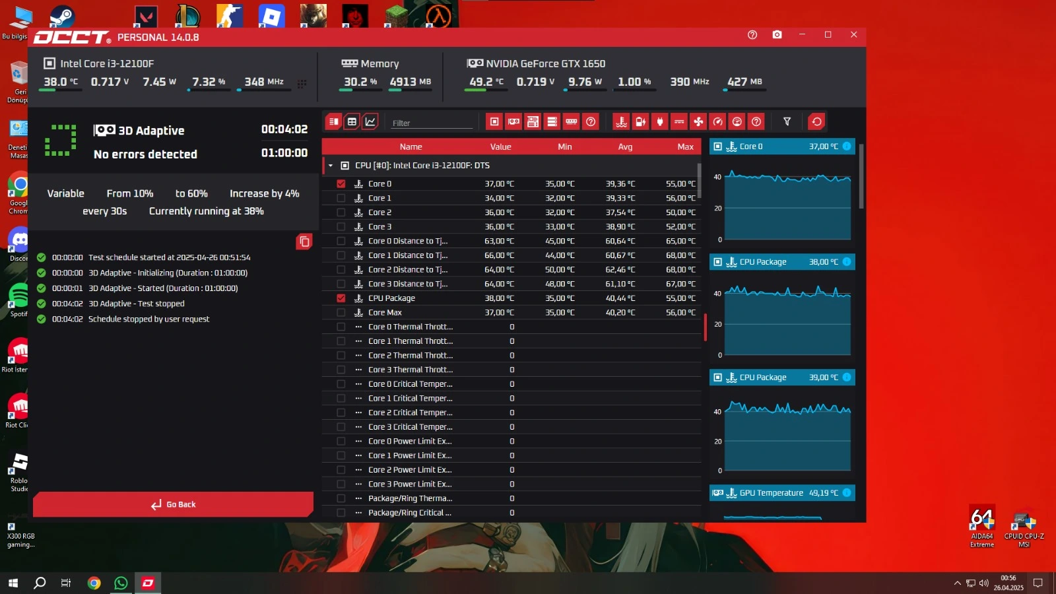Filter sensors by power plug icon
This screenshot has height=594, width=1056.
(x=659, y=121)
